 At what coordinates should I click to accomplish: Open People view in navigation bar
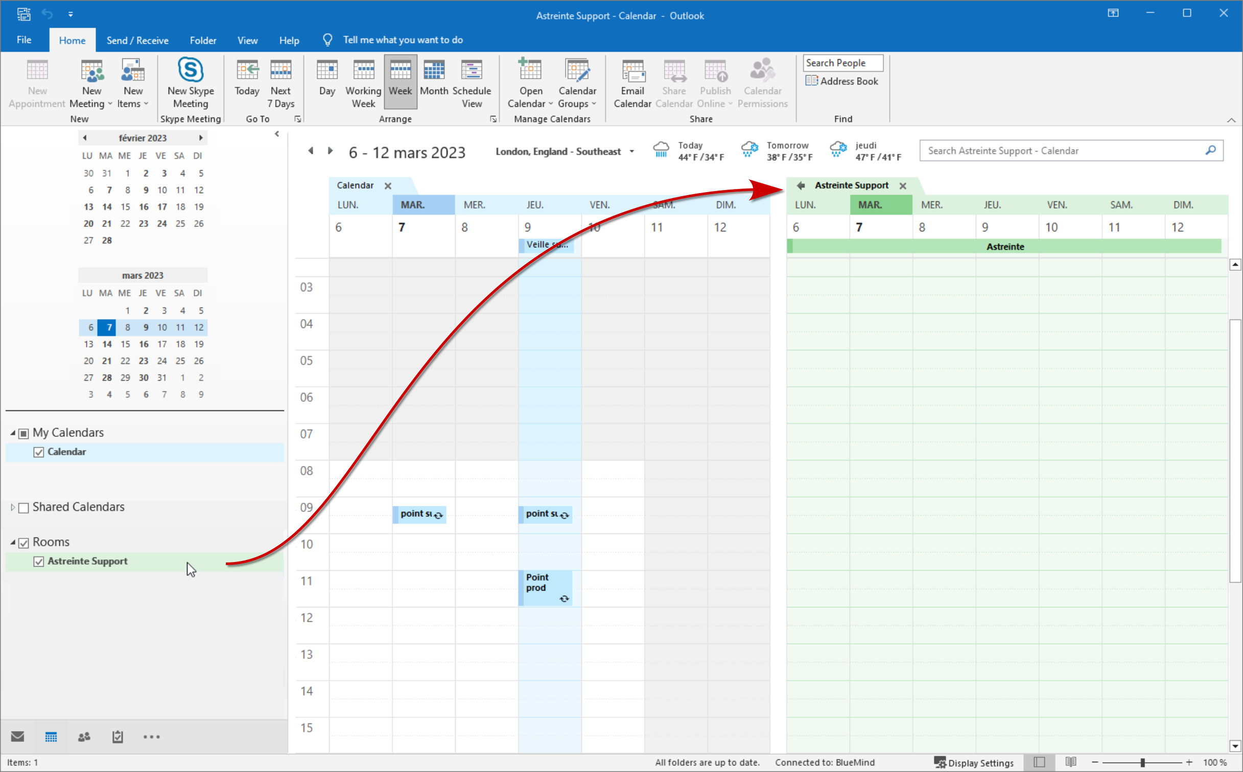click(84, 736)
